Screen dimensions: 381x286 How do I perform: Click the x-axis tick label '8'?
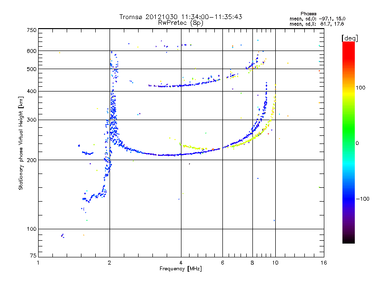pyautogui.click(x=252, y=263)
